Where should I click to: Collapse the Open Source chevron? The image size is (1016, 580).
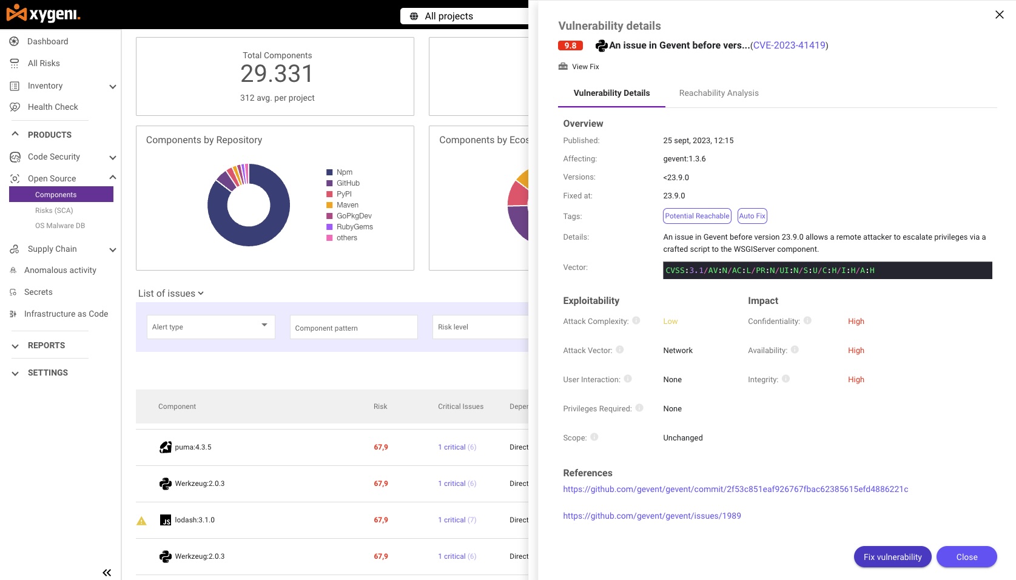pos(112,177)
